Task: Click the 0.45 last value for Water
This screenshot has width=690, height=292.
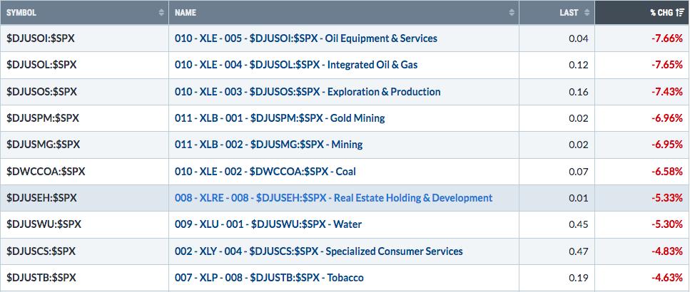Action: pos(579,224)
